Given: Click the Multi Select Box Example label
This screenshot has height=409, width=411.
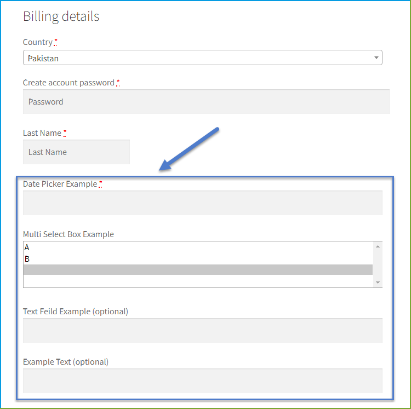Looking at the screenshot, I should pyautogui.click(x=68, y=234).
